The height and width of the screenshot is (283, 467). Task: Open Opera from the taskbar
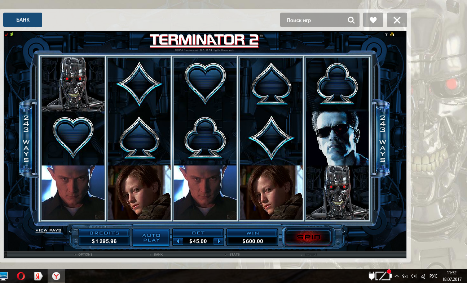tap(21, 276)
